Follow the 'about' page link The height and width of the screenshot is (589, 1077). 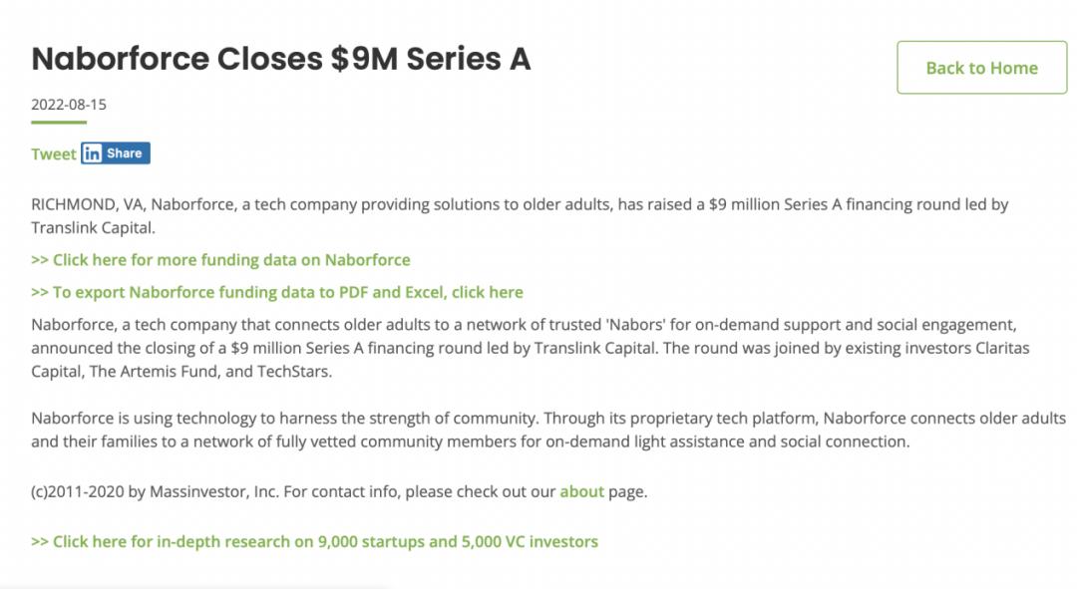pos(581,491)
